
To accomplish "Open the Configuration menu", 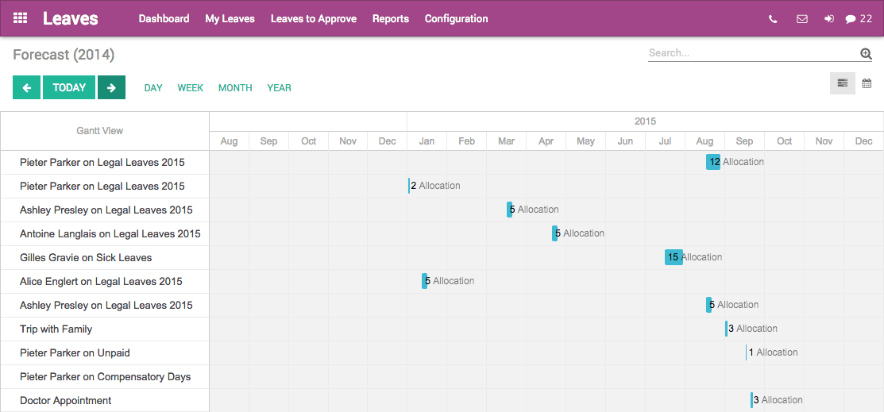I will click(456, 18).
